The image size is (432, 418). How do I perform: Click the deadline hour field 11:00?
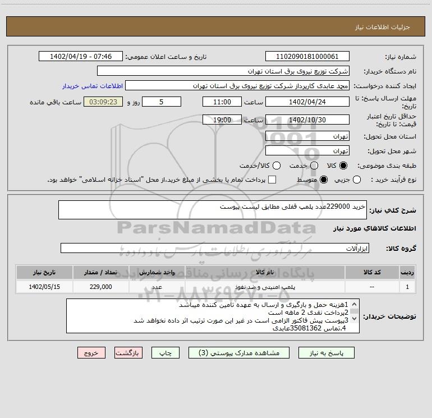tap(222, 102)
